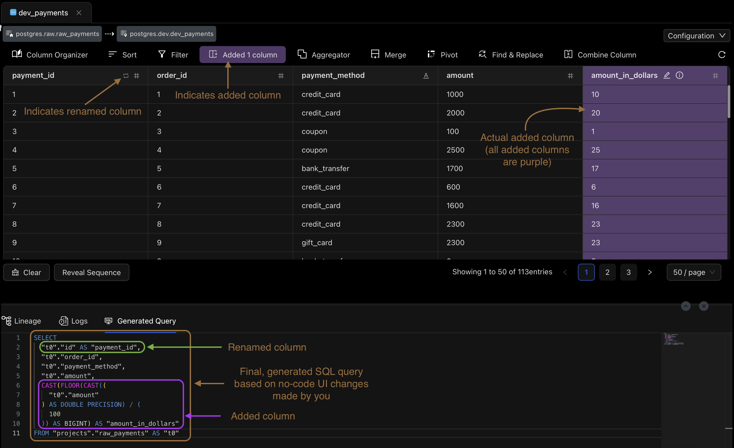Click info icon on amount_in_dollars header

[679, 75]
